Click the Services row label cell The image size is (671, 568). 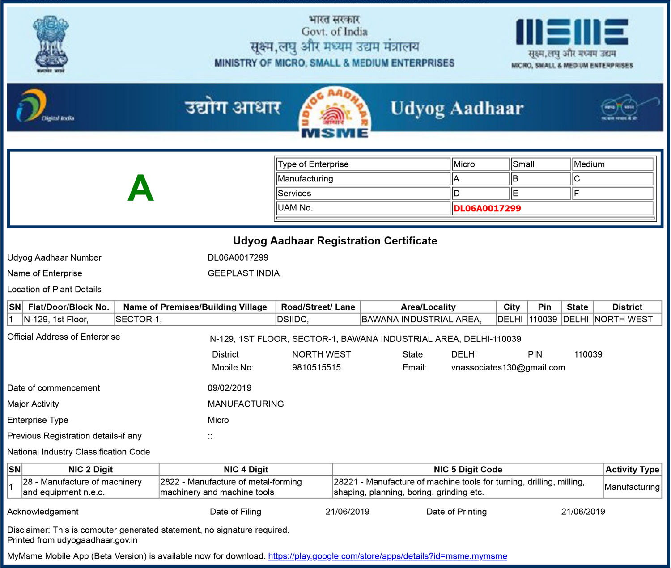click(362, 194)
